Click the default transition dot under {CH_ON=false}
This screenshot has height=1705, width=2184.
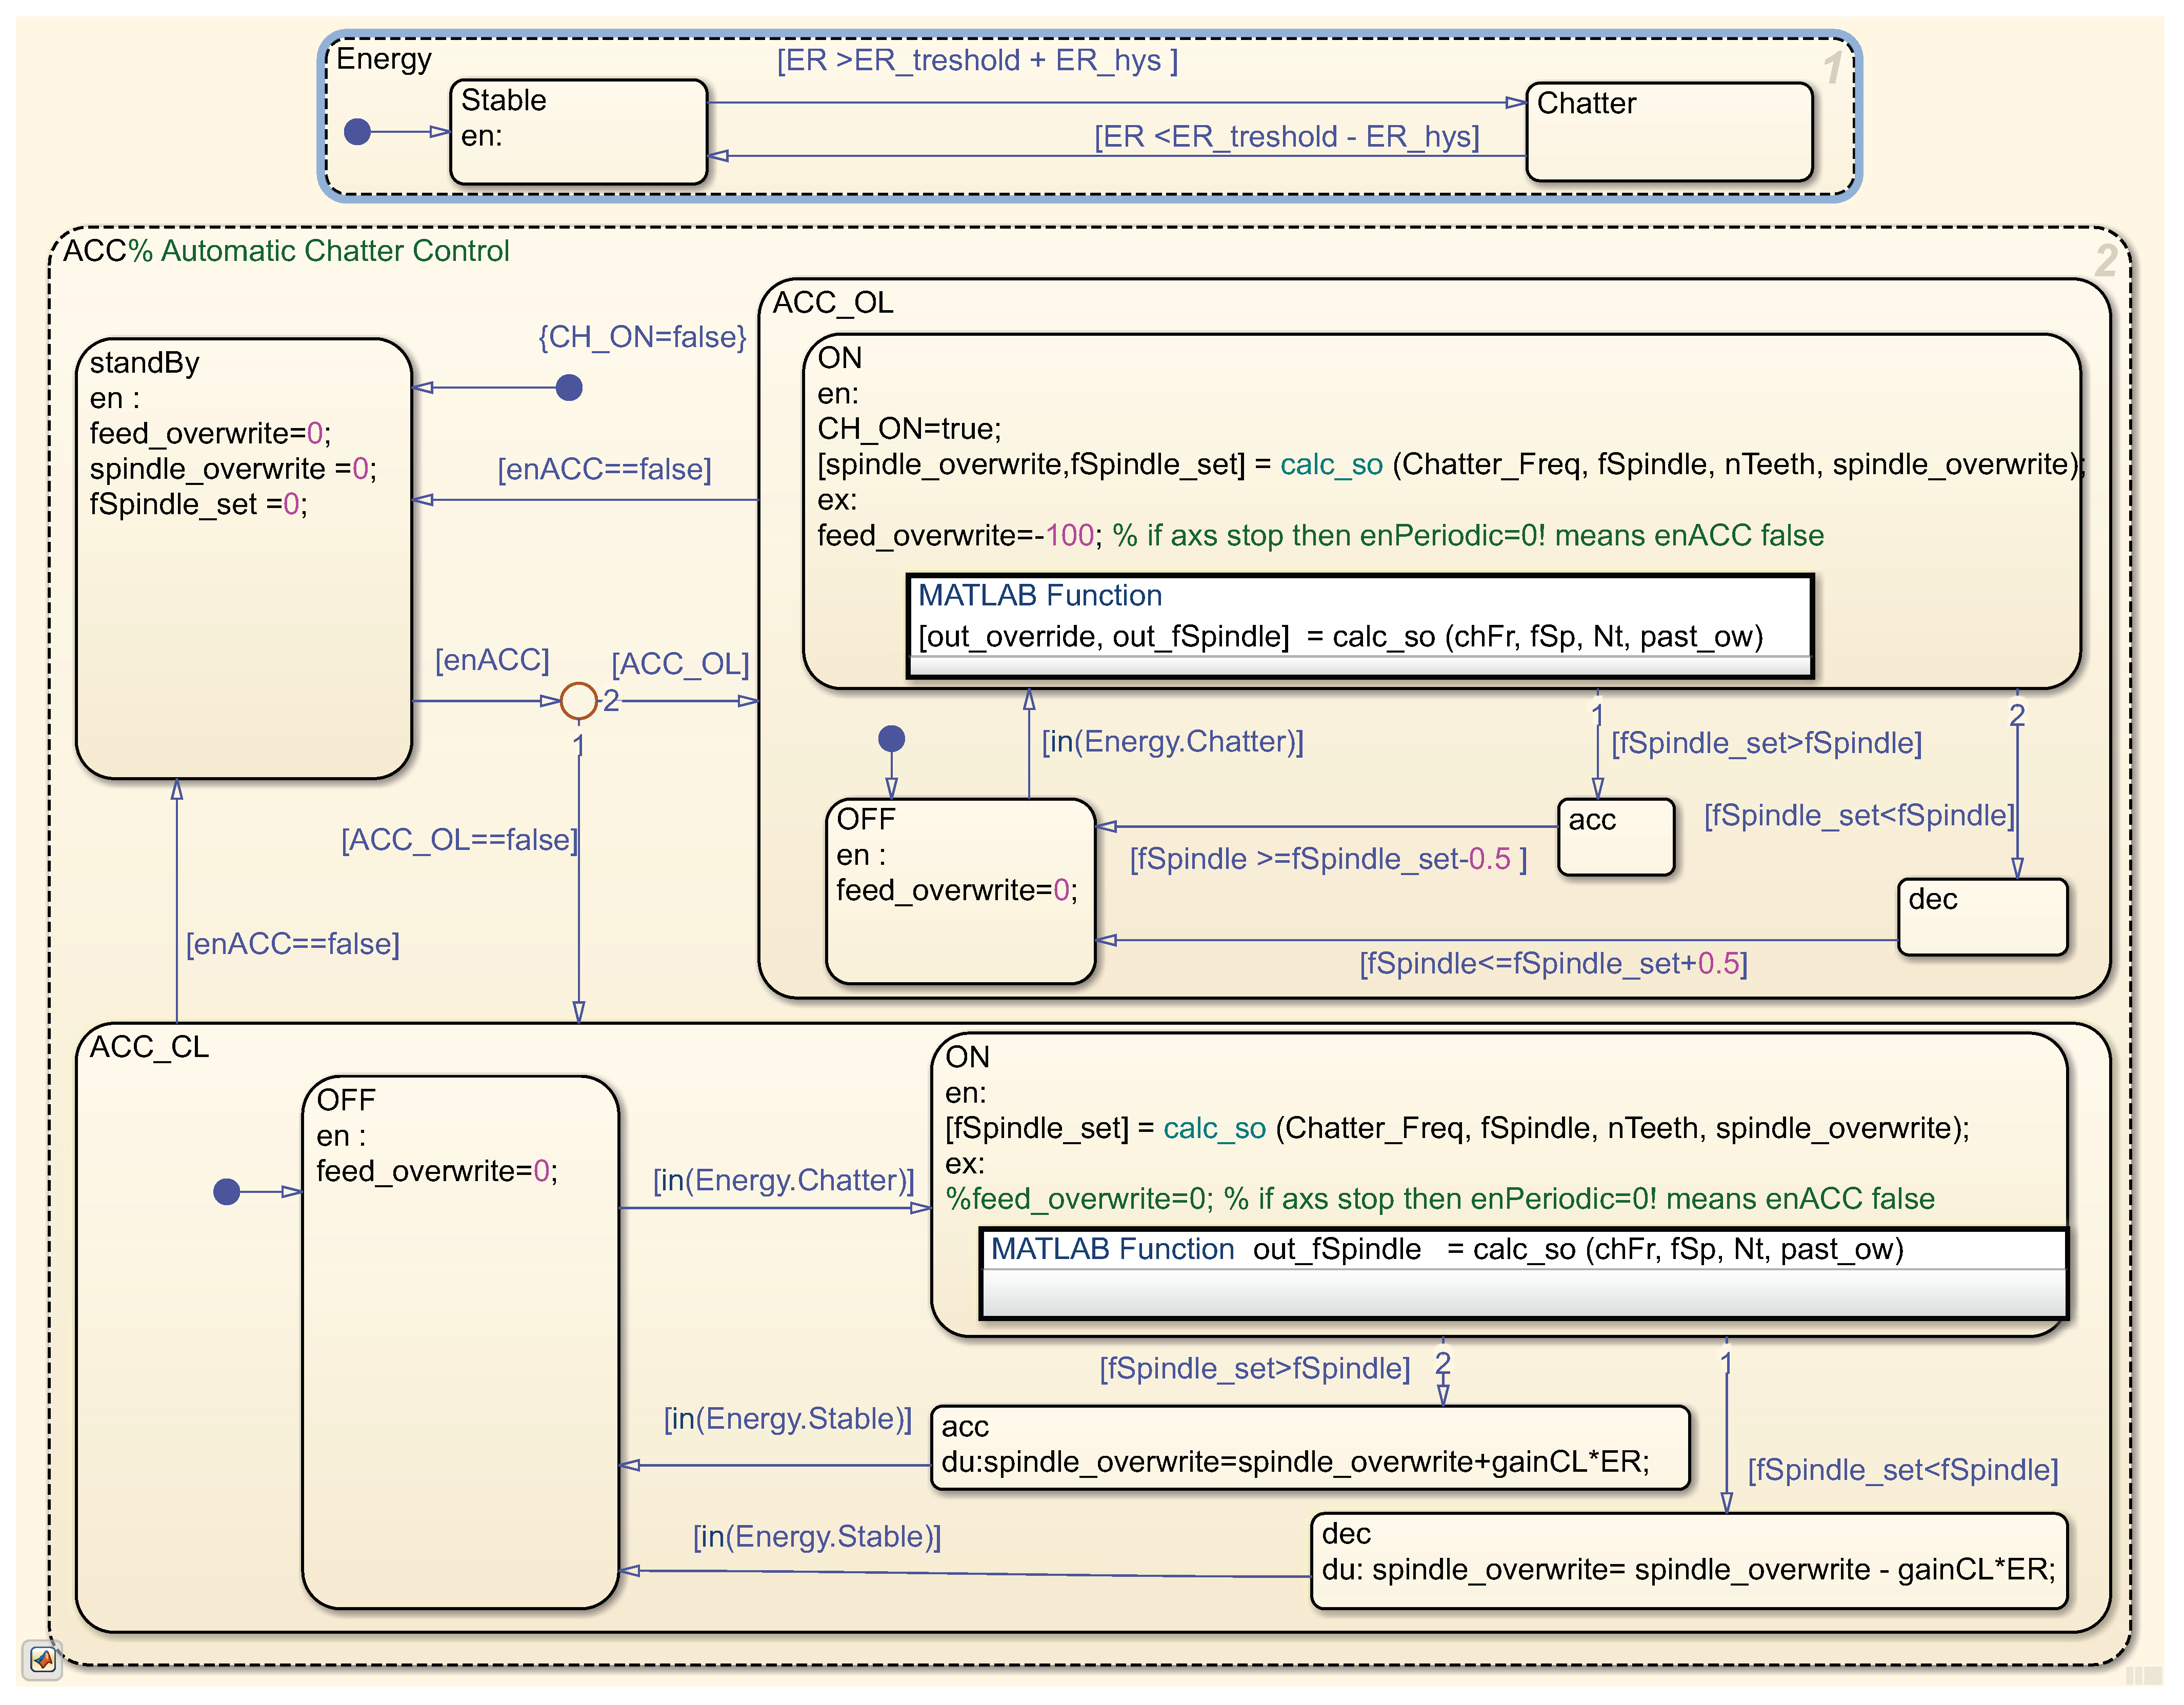coord(569,388)
